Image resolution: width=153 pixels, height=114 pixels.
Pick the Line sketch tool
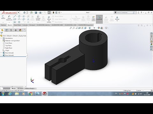click(15, 16)
